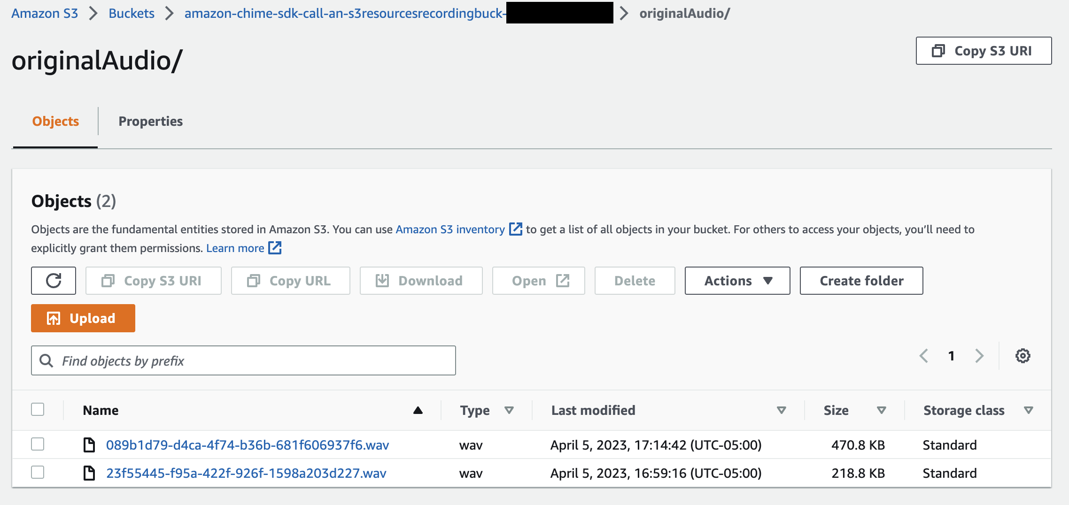Click the Create folder button
The image size is (1069, 505).
[861, 281]
